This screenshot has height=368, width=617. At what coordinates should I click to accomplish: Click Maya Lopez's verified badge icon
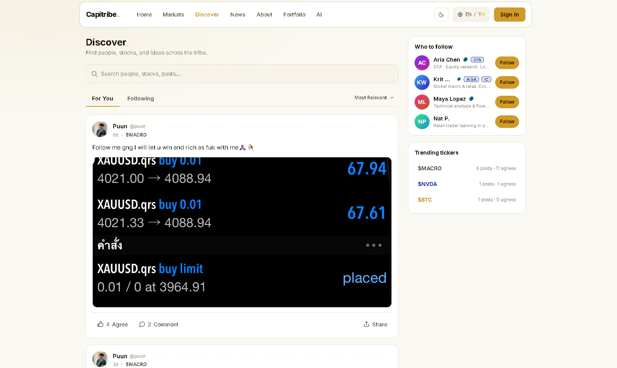click(x=471, y=99)
